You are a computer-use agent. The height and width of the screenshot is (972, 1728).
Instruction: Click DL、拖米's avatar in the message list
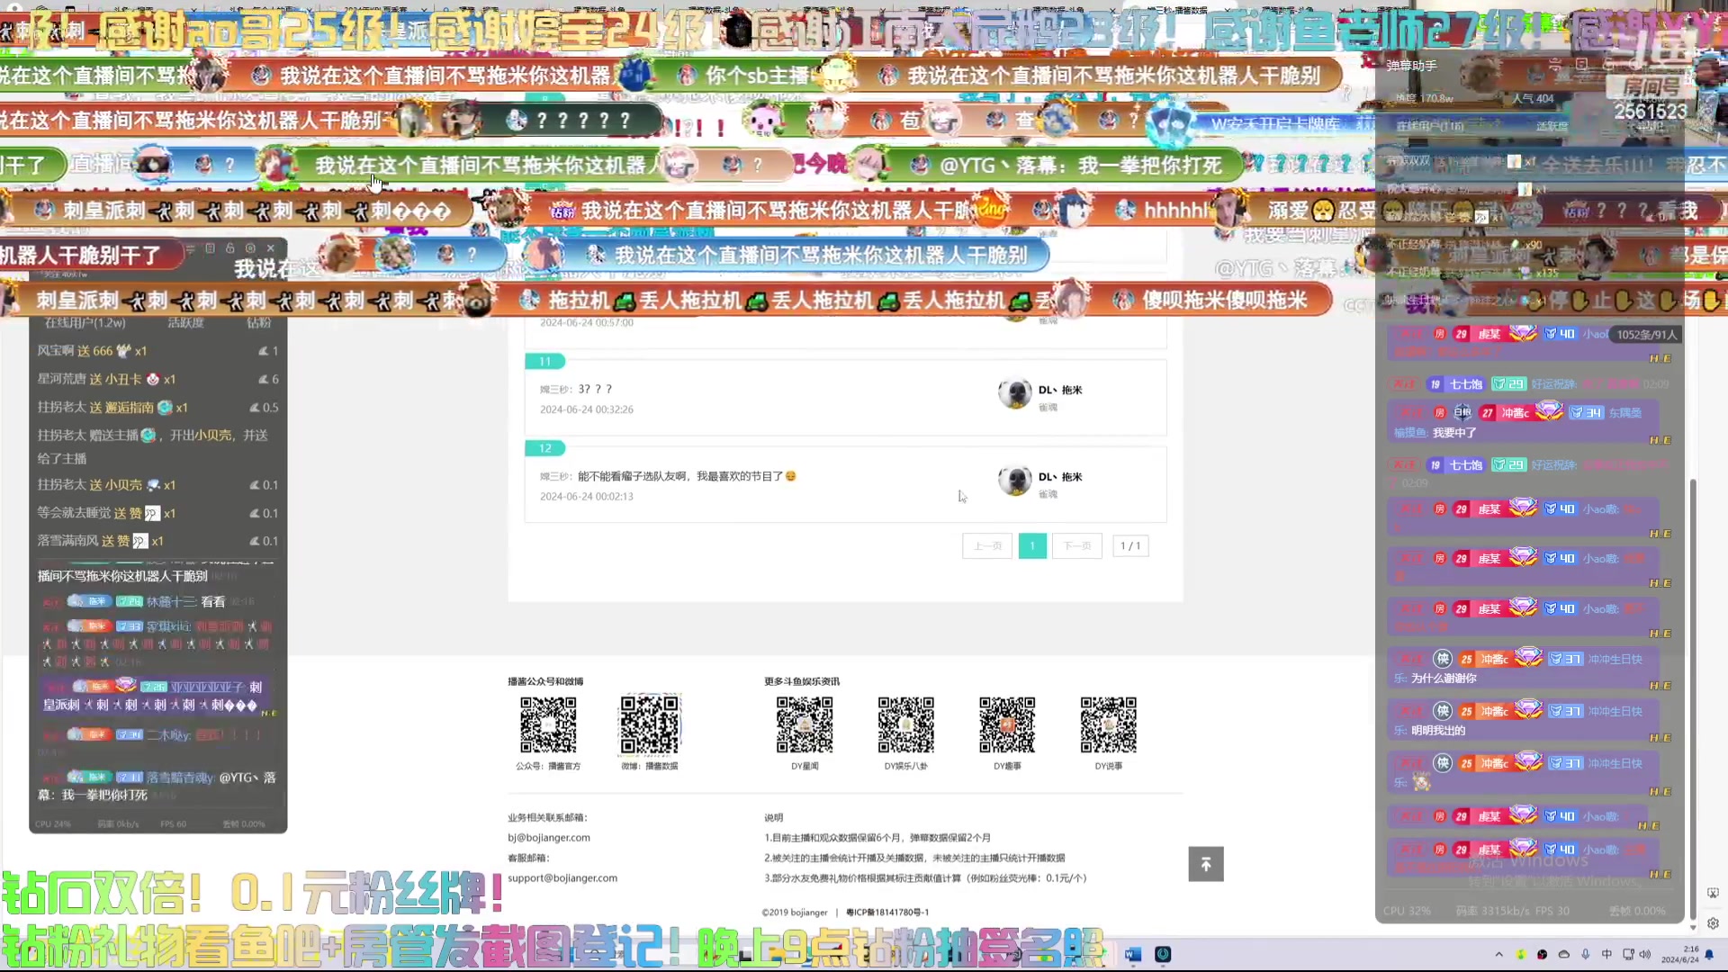[x=1015, y=393]
